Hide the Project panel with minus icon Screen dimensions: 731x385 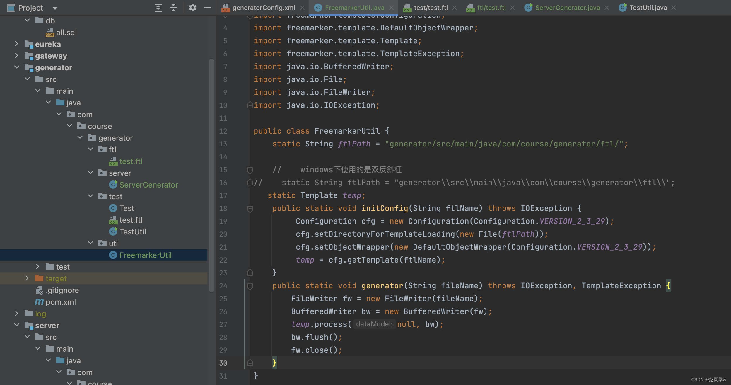[x=208, y=8]
